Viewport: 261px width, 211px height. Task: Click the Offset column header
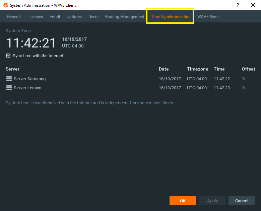point(248,69)
